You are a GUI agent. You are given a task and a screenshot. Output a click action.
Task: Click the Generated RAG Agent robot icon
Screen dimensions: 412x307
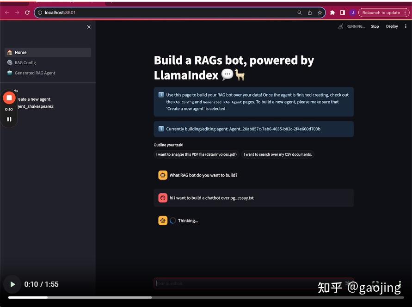[x=9, y=73]
